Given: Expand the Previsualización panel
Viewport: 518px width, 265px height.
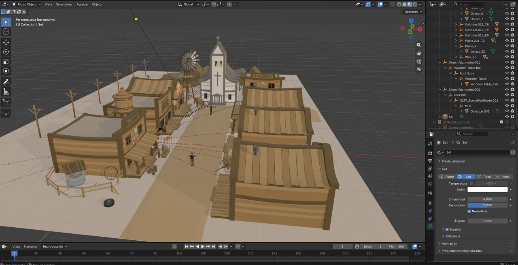Looking at the screenshot, I should 476,161.
